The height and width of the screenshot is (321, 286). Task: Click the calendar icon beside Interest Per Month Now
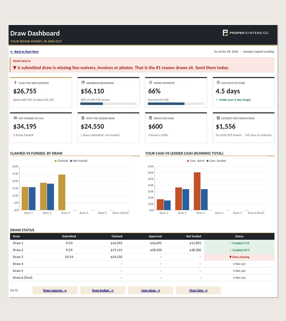218,118
